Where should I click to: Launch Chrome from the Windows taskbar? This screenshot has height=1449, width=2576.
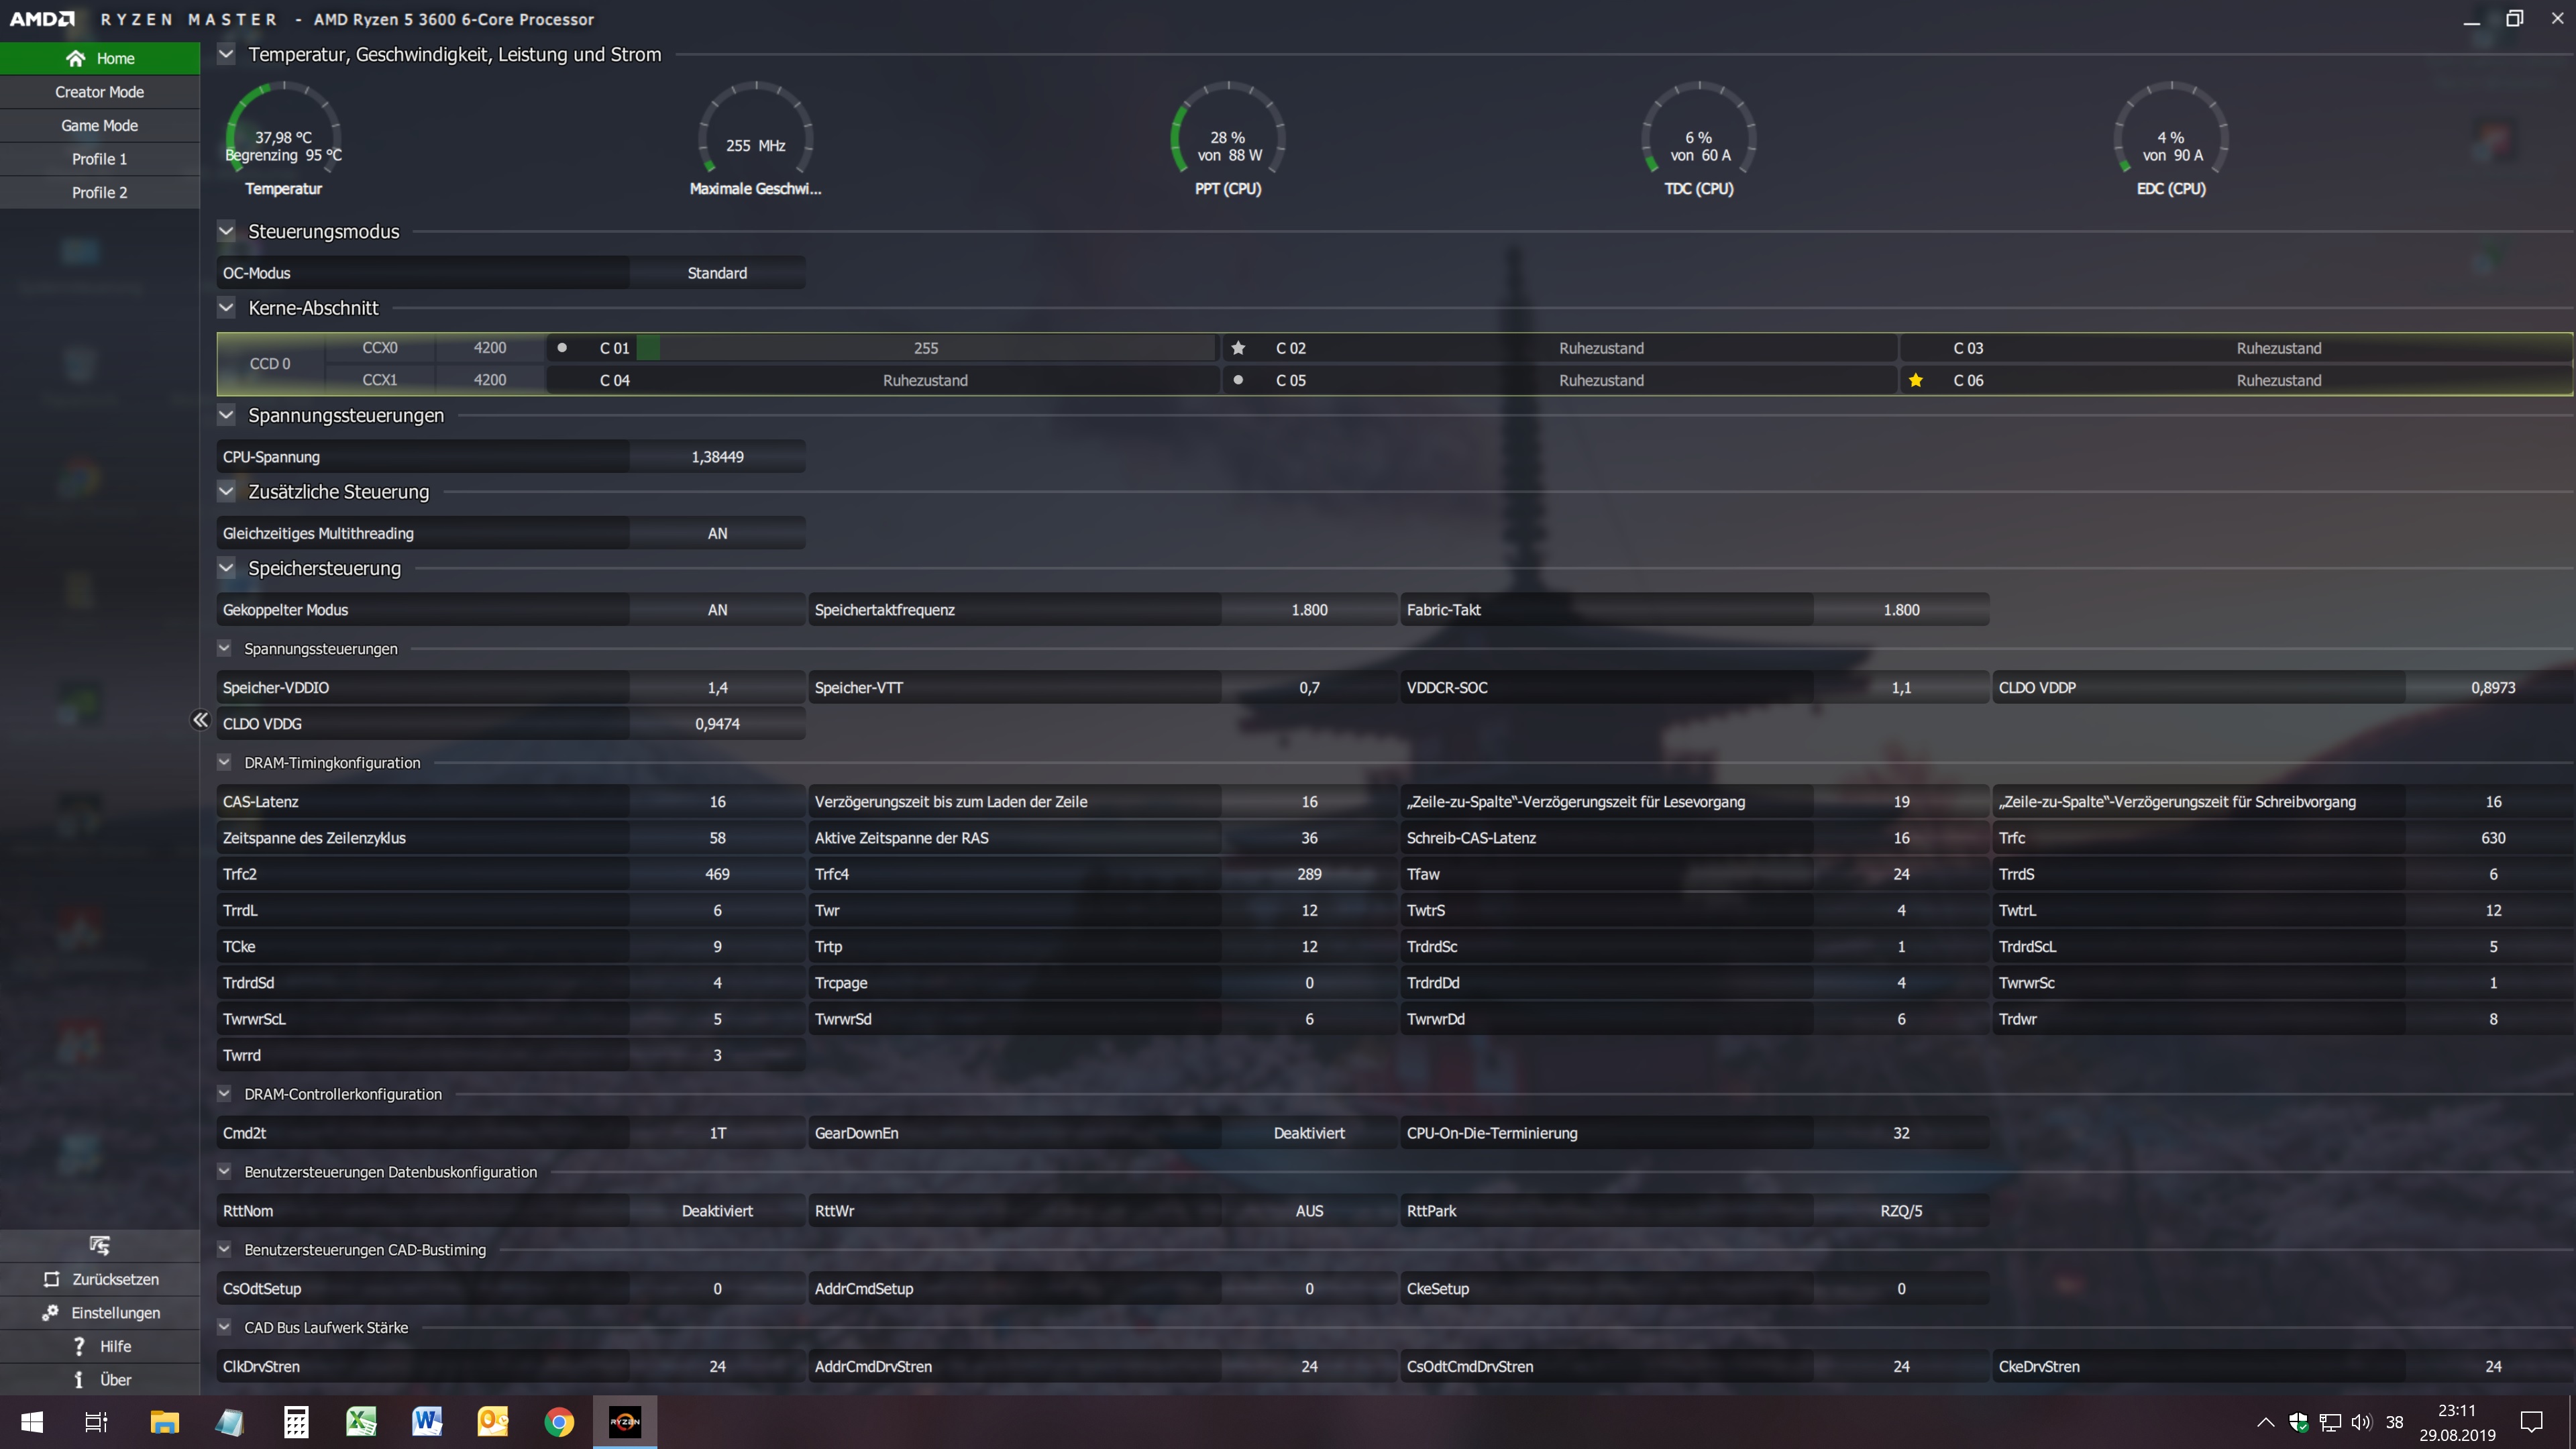click(559, 1421)
